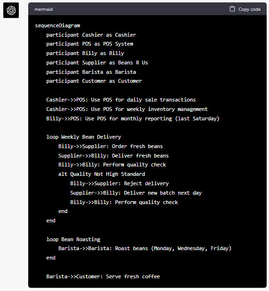Click the Reject delivery code line
Image resolution: width=269 pixels, height=291 pixels.
119,183
